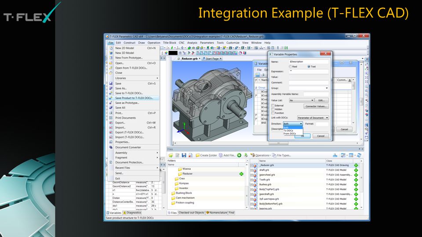The height and width of the screenshot is (237, 422).
Task: Click the Expression input field
Action: coord(309,72)
